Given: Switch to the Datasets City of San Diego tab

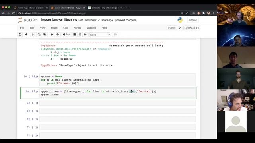Looking at the screenshot, I should [x=105, y=8].
